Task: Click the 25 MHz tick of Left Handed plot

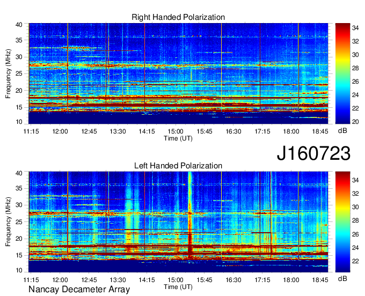Action: pyautogui.click(x=19, y=222)
